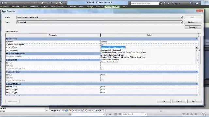This screenshot has width=209, height=117.
Task: Click the search binoculars icon
Action: pos(161,3)
